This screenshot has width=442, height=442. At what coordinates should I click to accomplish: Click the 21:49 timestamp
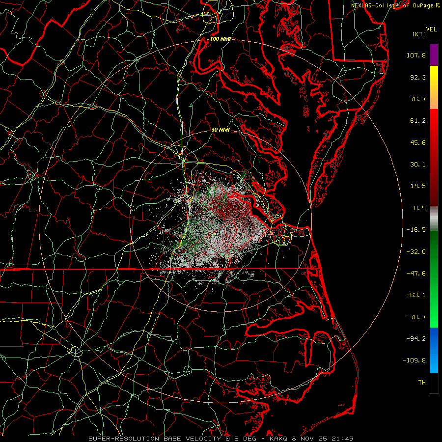[342, 439]
